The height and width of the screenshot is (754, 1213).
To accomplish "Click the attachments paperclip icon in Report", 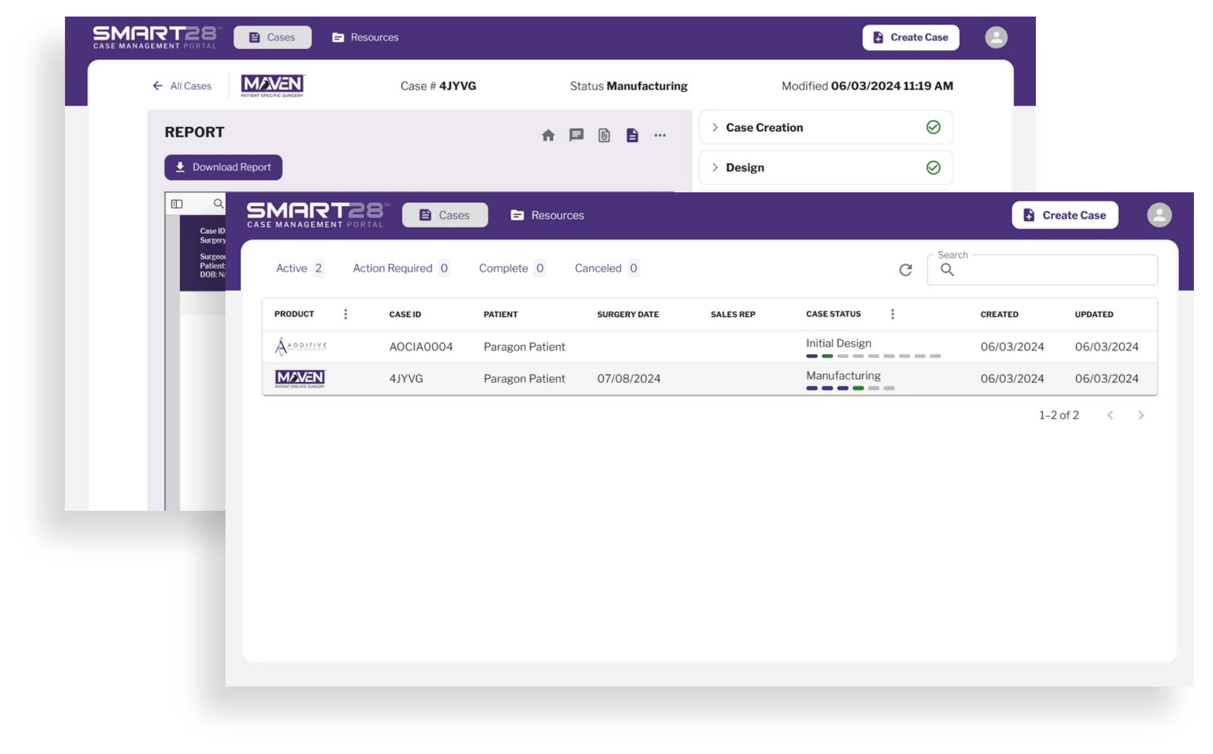I will [604, 136].
